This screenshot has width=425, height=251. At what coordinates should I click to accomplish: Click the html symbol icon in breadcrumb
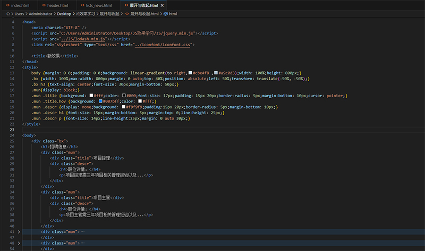click(x=166, y=14)
